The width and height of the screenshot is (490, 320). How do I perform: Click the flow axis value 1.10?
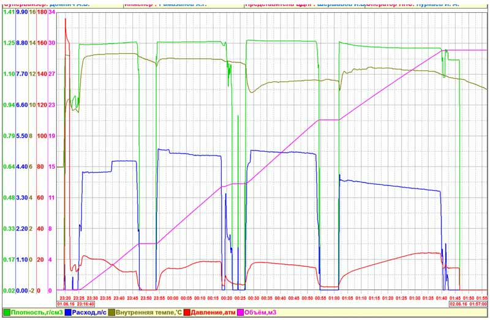coord(22,260)
